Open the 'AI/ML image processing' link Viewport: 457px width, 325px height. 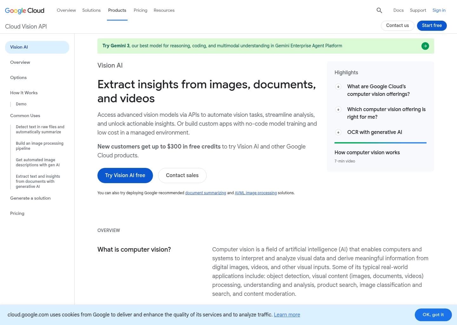point(256,193)
